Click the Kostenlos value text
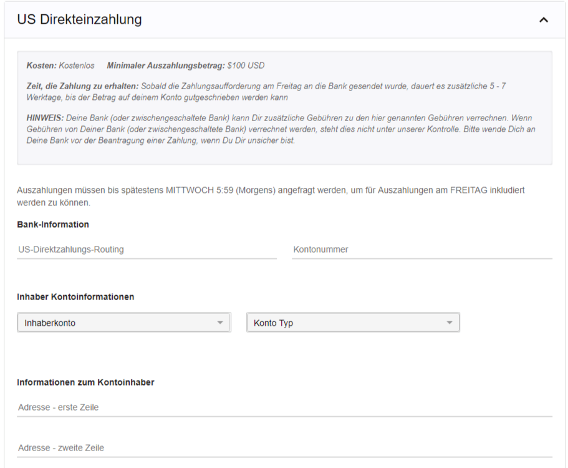Screen dimensions: 568x468 pos(77,66)
